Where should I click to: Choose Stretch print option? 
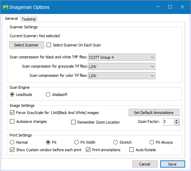tap(115, 142)
